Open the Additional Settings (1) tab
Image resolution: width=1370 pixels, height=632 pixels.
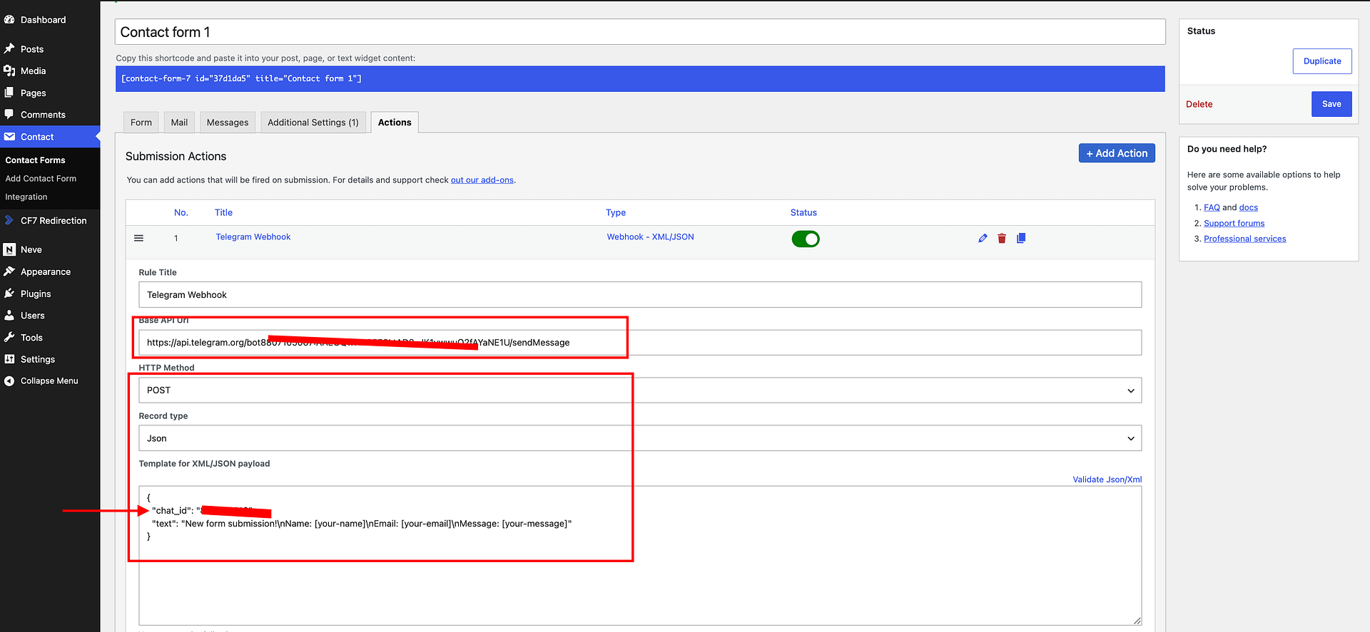[x=313, y=123]
